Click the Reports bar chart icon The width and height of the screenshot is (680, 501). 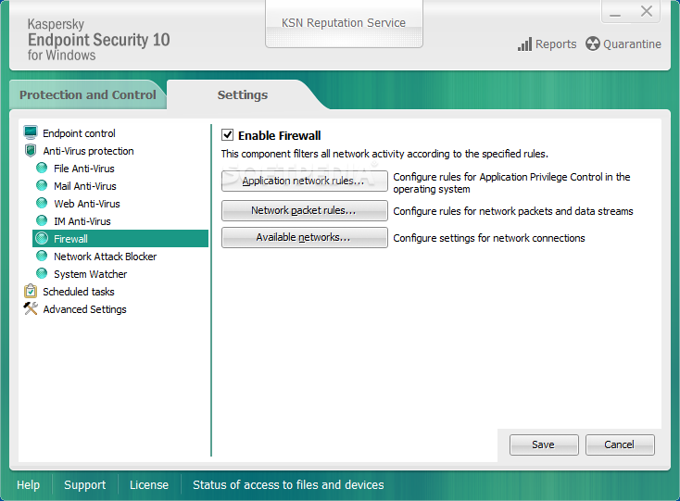pos(524,44)
